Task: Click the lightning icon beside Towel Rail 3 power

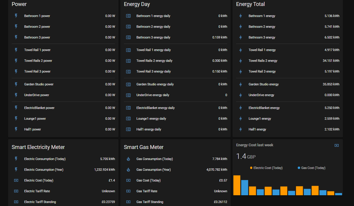Action: tap(16, 71)
